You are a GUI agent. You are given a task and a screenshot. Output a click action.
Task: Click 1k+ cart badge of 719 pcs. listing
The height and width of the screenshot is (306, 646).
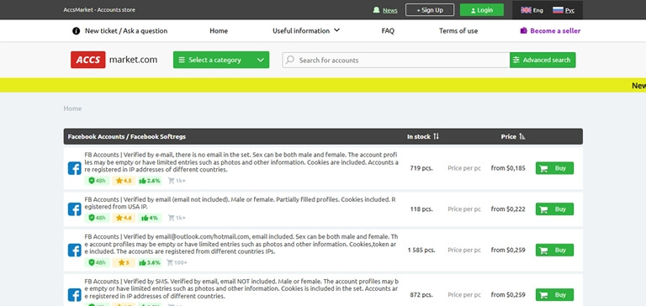177,181
